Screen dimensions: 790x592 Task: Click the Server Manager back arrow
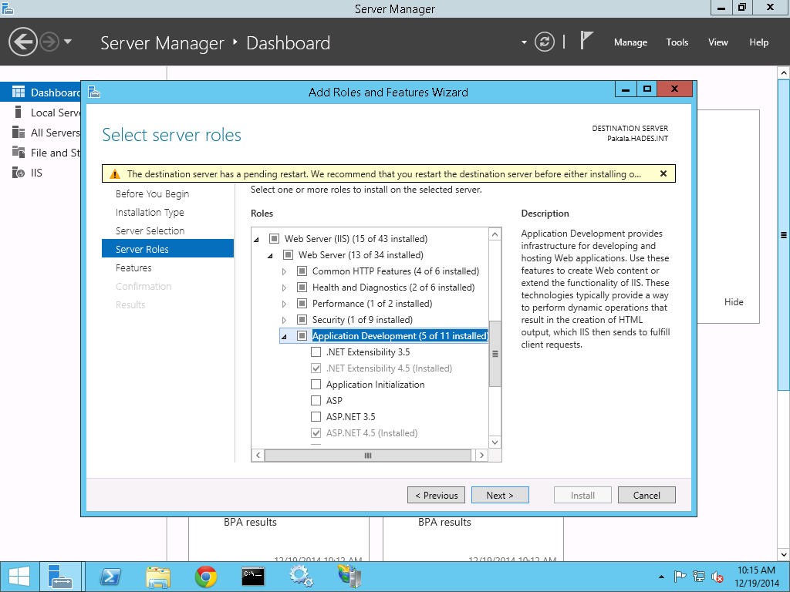(x=22, y=42)
